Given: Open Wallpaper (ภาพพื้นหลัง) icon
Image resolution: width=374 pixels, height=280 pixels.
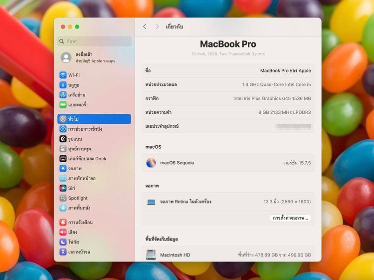Looking at the screenshot, I should [63, 208].
